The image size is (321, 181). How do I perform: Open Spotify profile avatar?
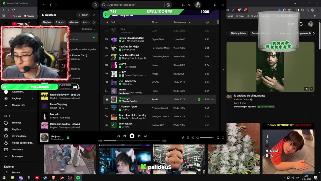(x=198, y=5)
